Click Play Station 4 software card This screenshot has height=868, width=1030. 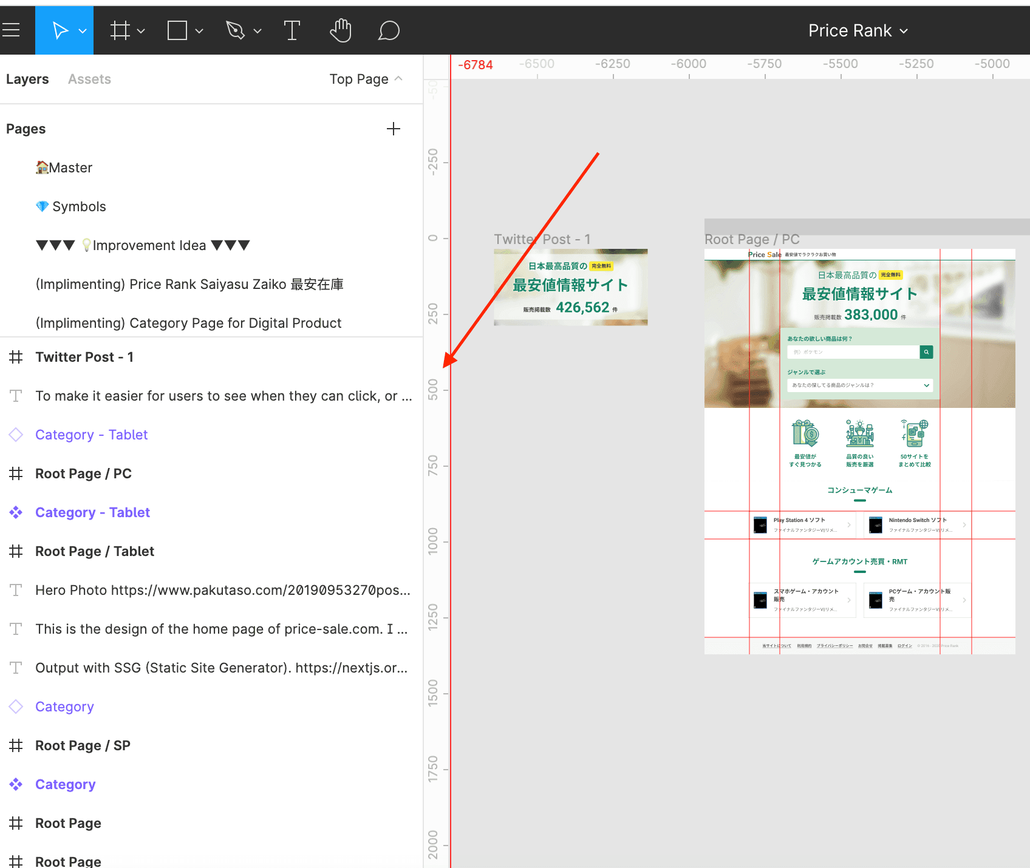[x=802, y=525]
